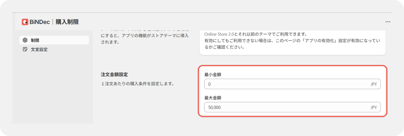This screenshot has width=404, height=136.
Task: Click the JPY suffix in 最大金額 field
Action: pos(373,107)
